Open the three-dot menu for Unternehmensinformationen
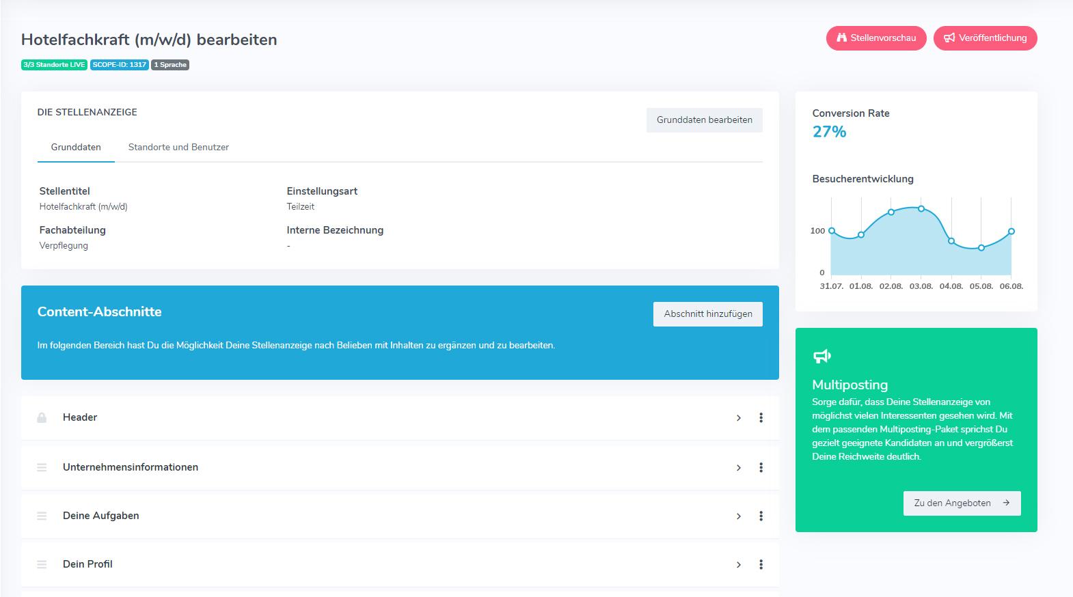 761,468
